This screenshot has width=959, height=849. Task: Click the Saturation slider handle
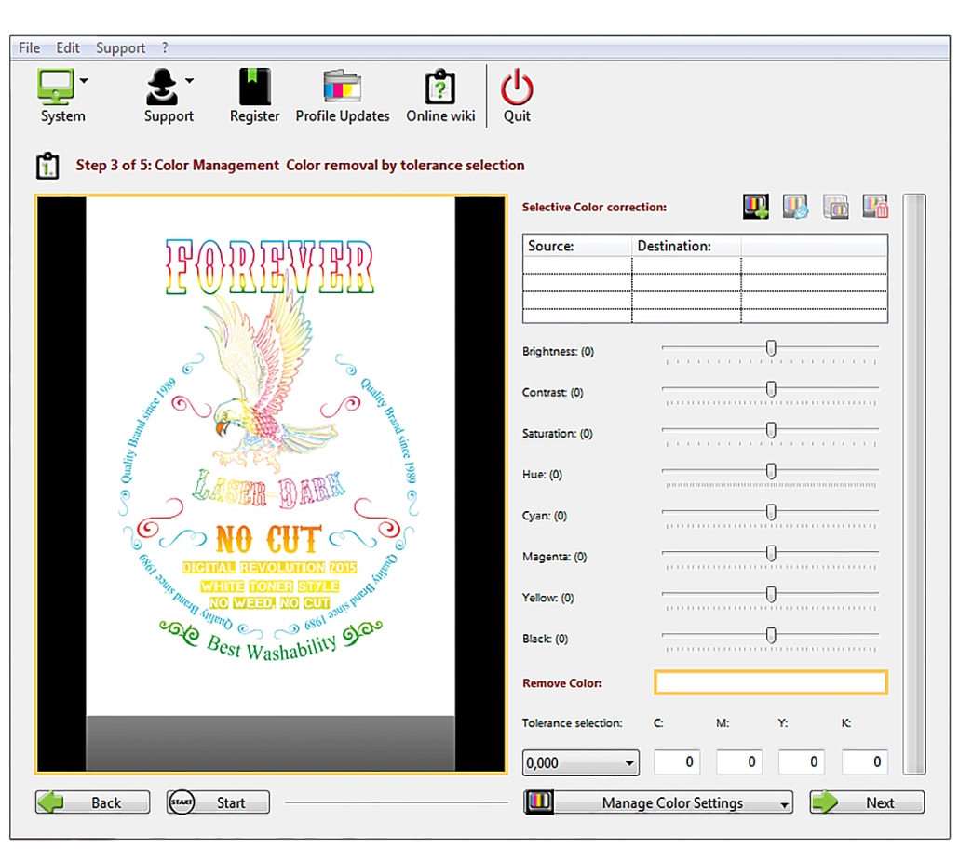click(x=771, y=430)
